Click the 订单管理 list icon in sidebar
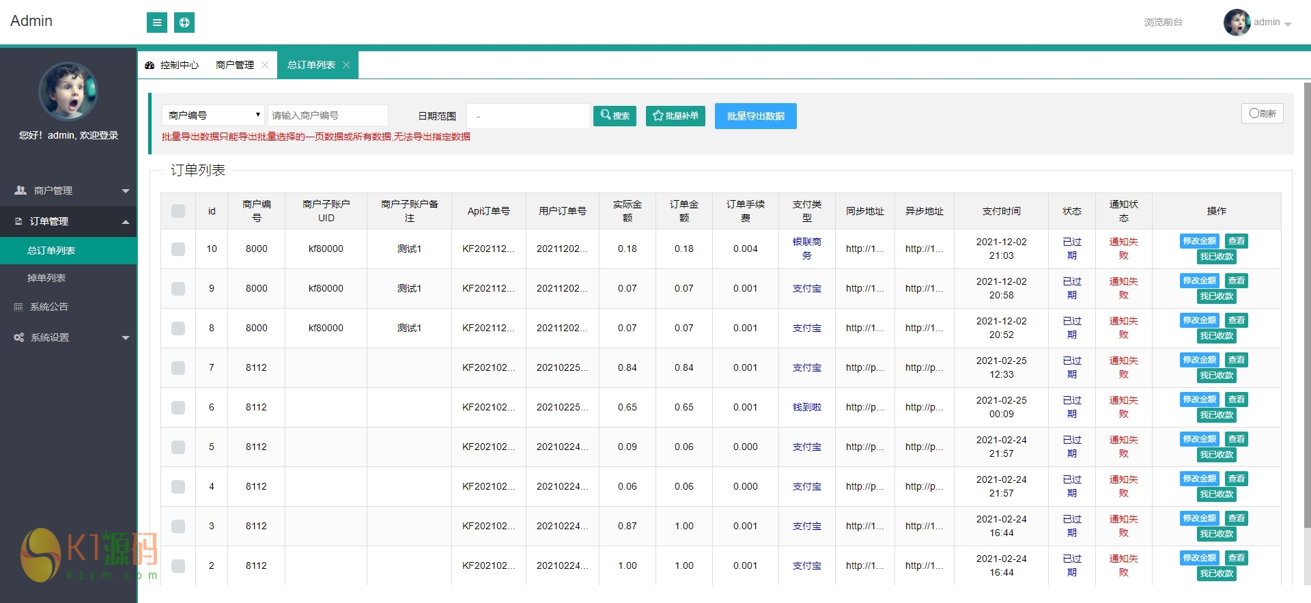 click(18, 221)
